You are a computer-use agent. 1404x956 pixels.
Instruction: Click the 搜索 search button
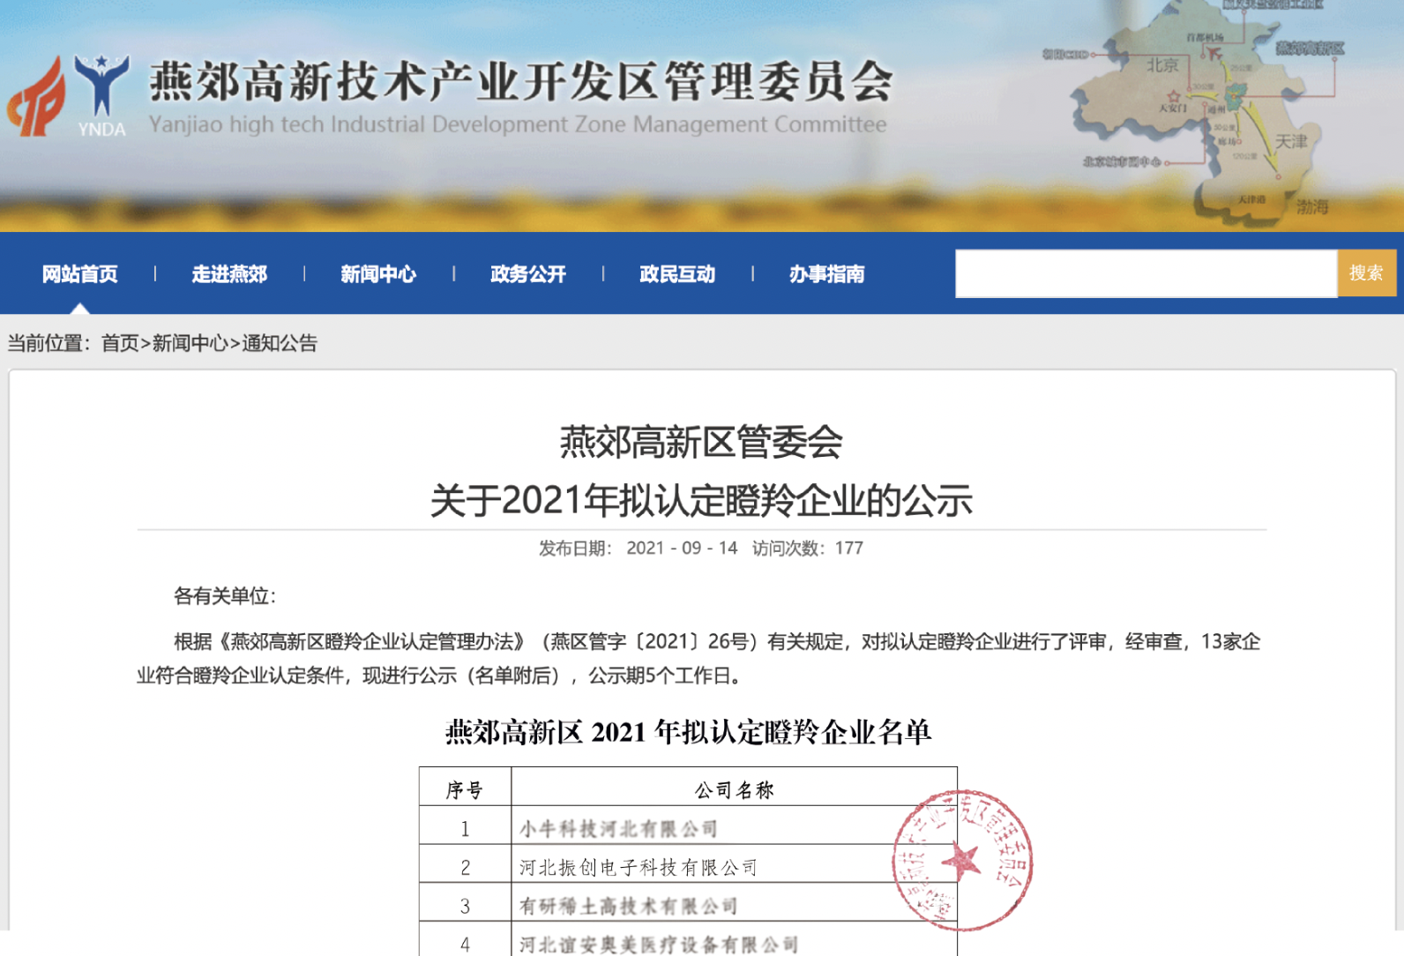pyautogui.click(x=1366, y=273)
